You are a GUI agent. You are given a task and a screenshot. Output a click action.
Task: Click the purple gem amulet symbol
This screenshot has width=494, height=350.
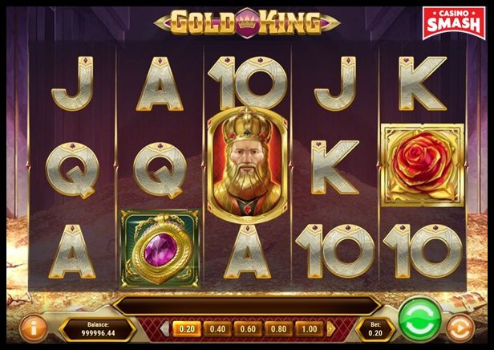[x=160, y=249]
